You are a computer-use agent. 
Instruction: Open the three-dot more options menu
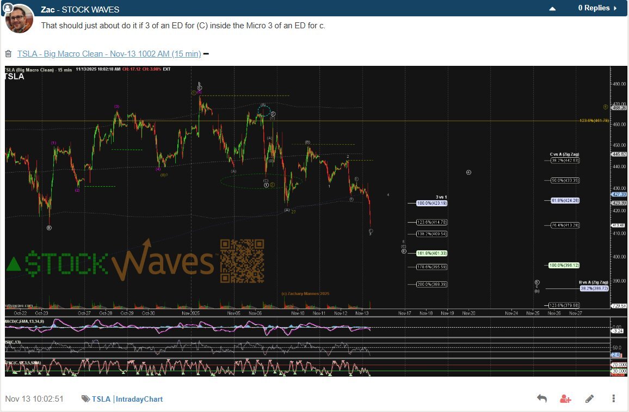pyautogui.click(x=613, y=398)
